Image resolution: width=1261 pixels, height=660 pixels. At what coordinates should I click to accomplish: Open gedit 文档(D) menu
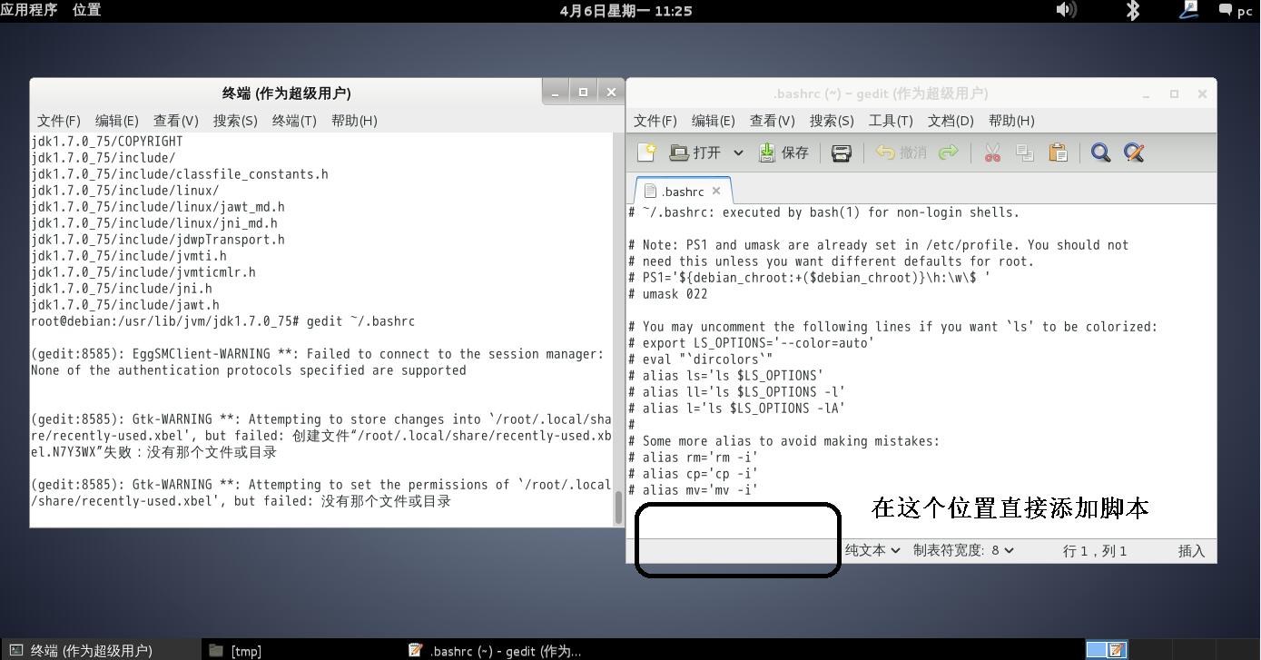(x=951, y=121)
